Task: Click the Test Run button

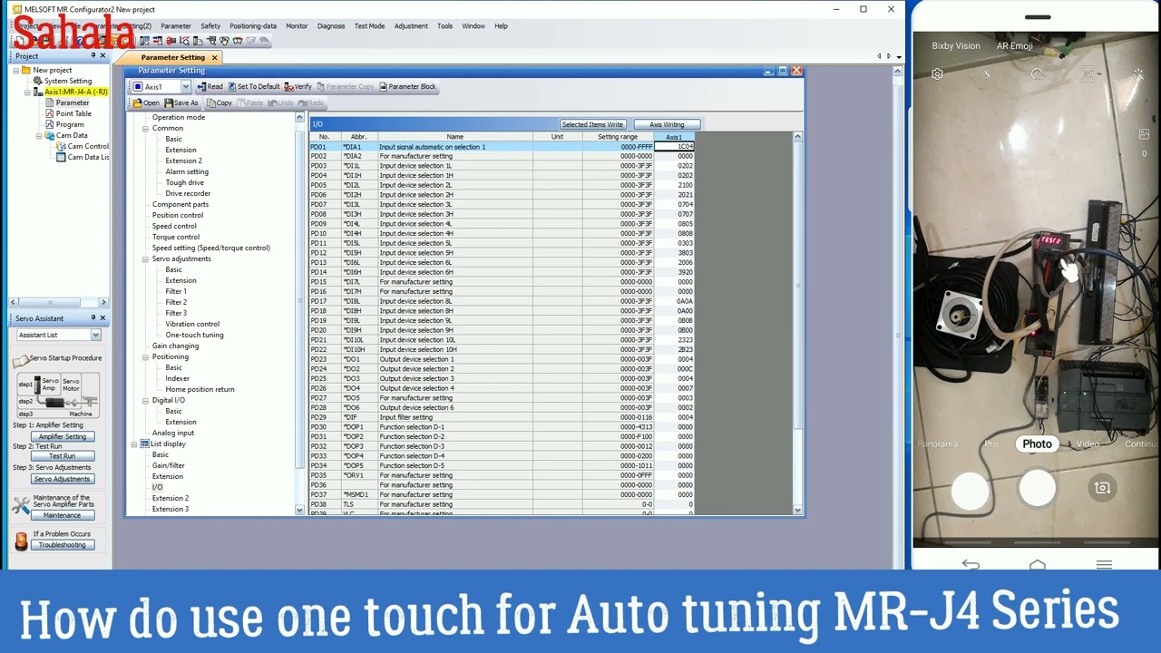Action: [x=63, y=456]
